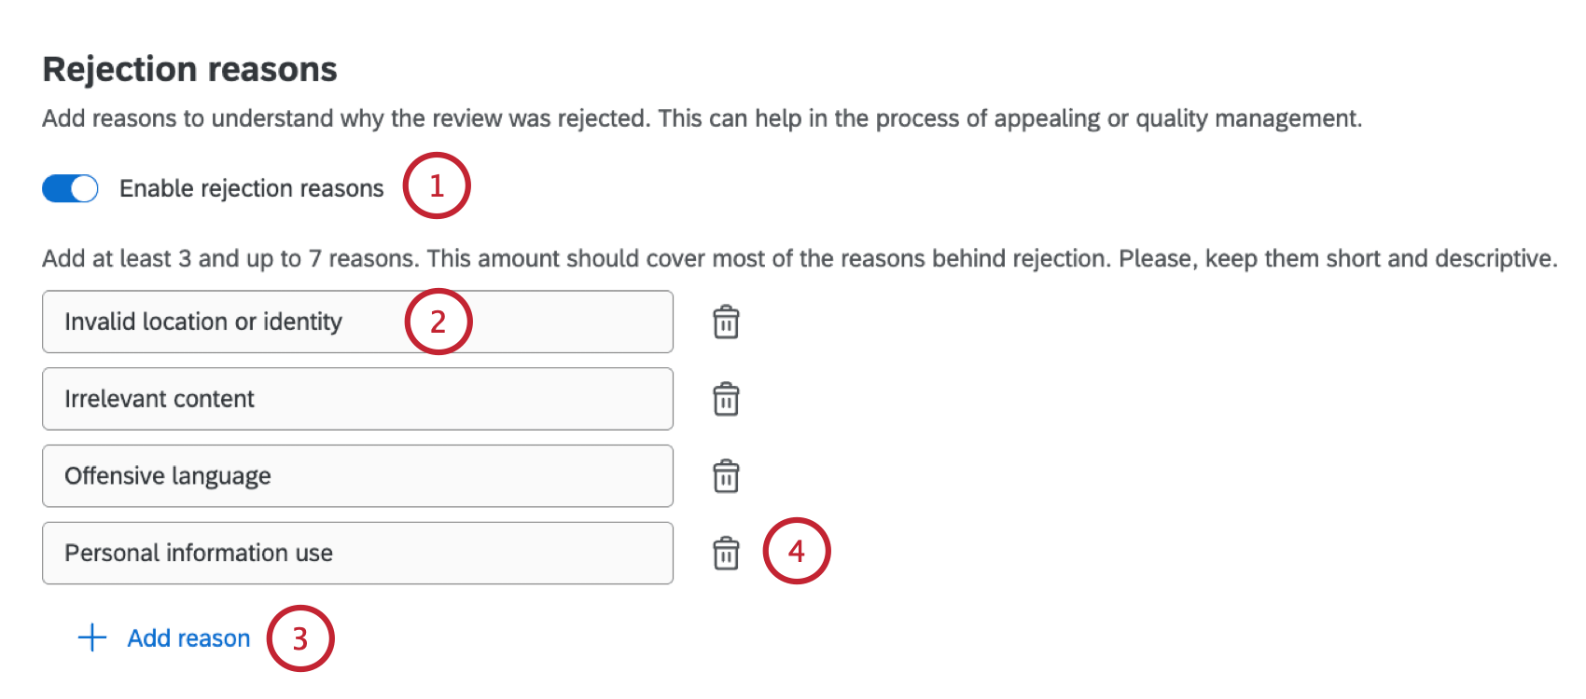The image size is (1586, 699).
Task: Delete the 'Invalid location or identity' reason
Action: (x=726, y=322)
